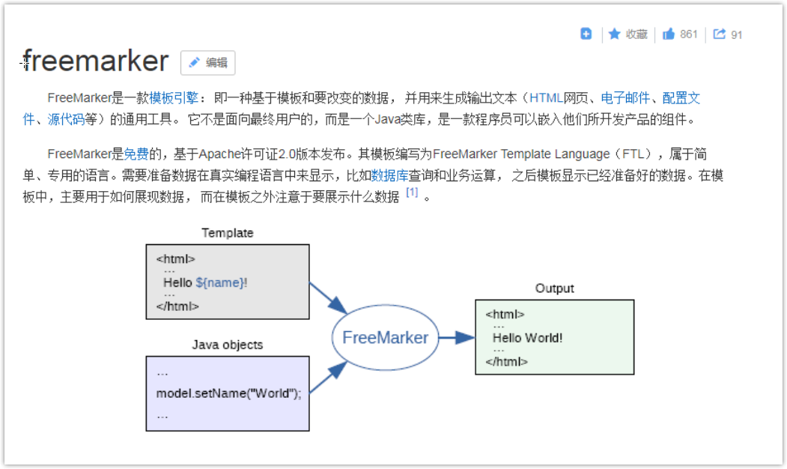This screenshot has width=787, height=469.
Task: Click the share count 91
Action: [x=736, y=34]
